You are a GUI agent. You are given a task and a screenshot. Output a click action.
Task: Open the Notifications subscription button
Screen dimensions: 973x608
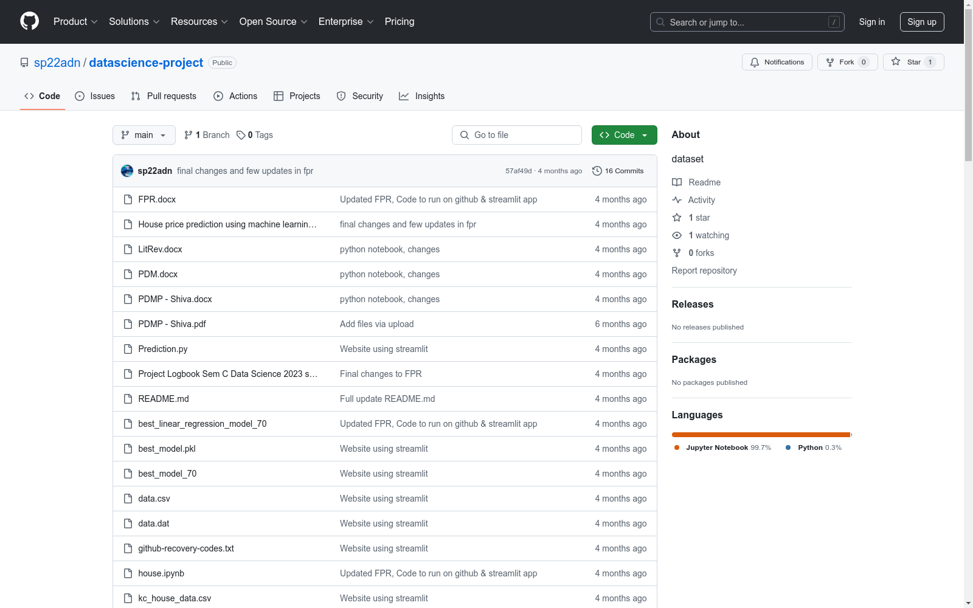coord(777,62)
